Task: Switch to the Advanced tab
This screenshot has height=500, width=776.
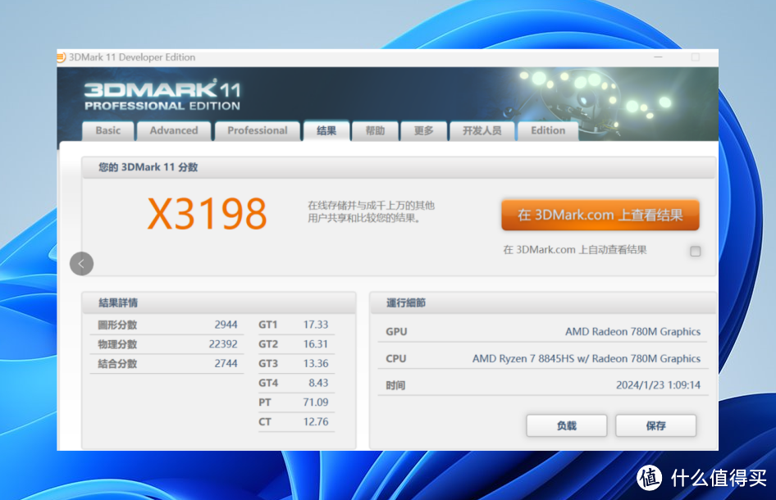Action: 174,130
